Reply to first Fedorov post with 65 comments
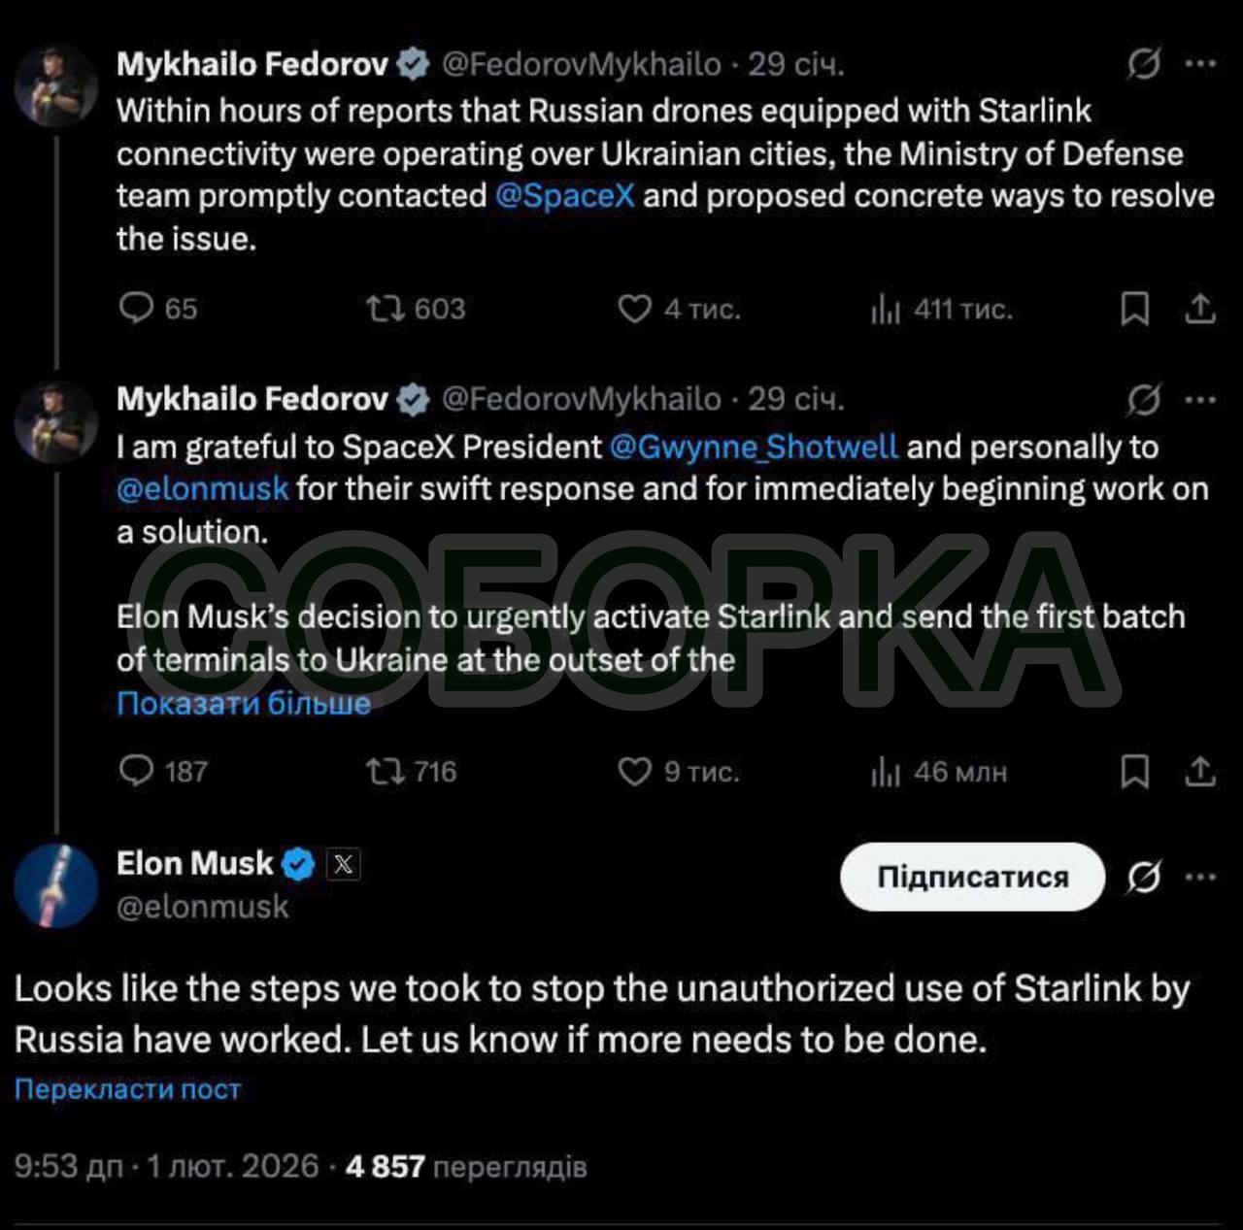The image size is (1243, 1230). point(136,308)
